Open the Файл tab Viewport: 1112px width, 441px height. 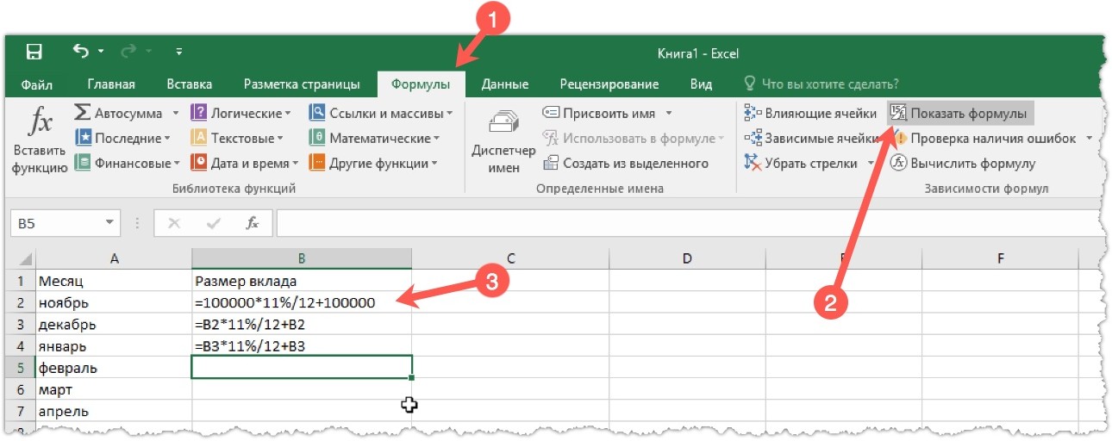pyautogui.click(x=37, y=84)
